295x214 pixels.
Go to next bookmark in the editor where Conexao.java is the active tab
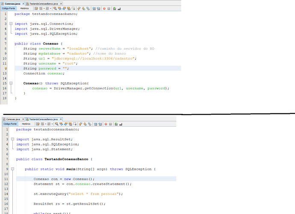tap(83, 9)
